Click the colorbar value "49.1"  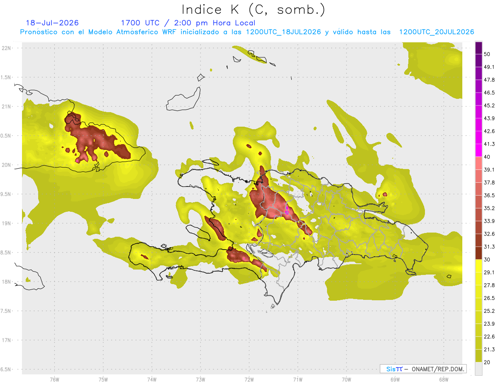click(x=489, y=67)
